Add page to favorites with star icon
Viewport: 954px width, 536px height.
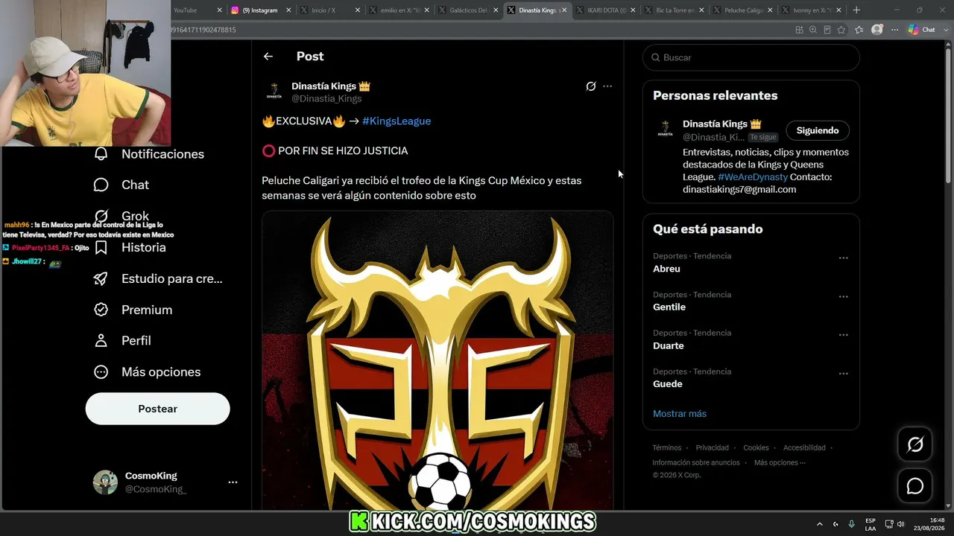[x=841, y=30]
